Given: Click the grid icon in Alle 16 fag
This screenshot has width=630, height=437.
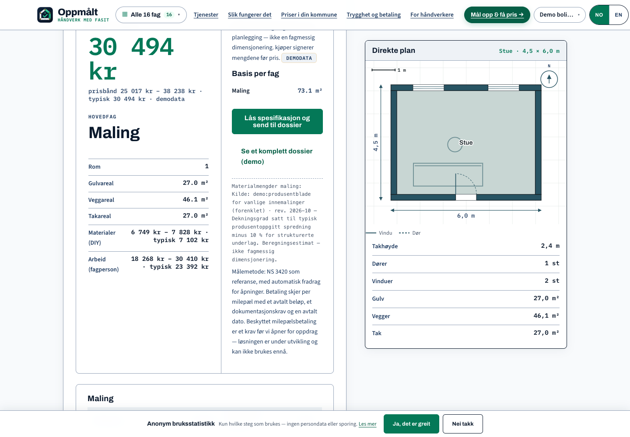Looking at the screenshot, I should tap(125, 14).
